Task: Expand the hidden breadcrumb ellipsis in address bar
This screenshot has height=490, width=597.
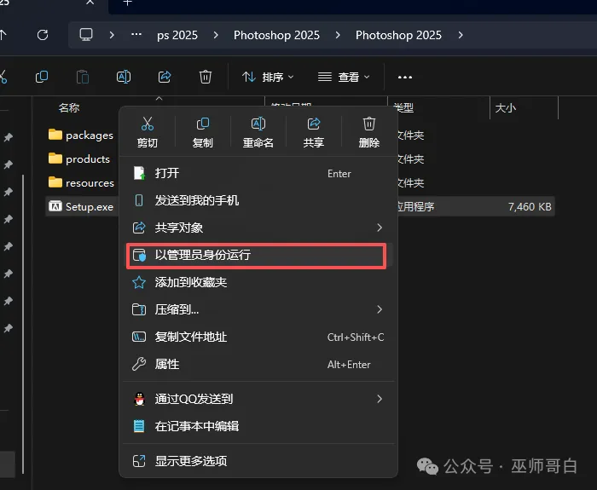Action: pyautogui.click(x=136, y=35)
